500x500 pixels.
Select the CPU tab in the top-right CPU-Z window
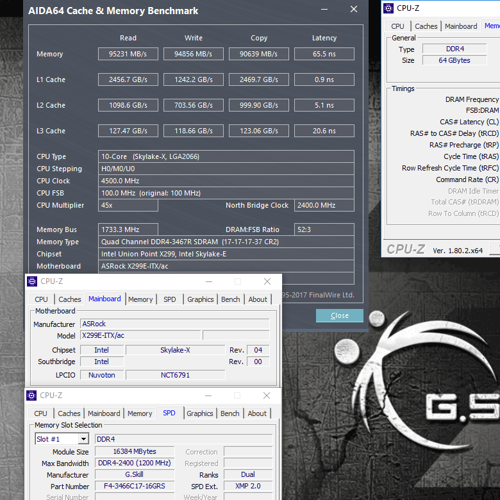click(x=397, y=26)
